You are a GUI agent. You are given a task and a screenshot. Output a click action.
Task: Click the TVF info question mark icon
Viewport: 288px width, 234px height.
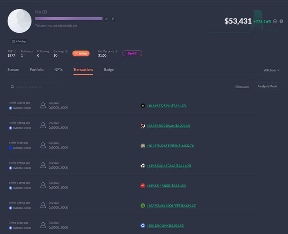pyautogui.click(x=15, y=51)
